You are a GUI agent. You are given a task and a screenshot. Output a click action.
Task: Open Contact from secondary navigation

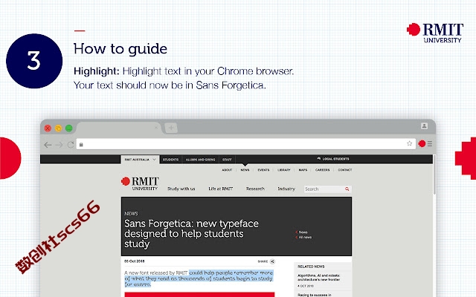(345, 170)
